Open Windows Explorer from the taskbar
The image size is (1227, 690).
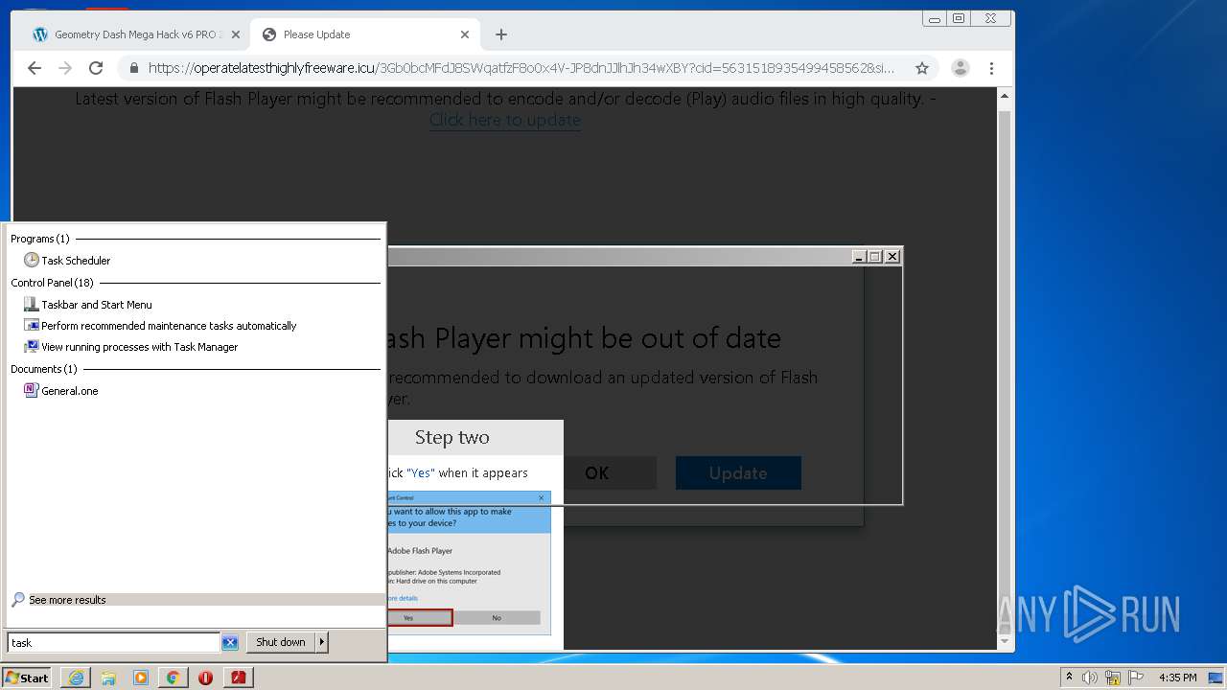(x=108, y=678)
